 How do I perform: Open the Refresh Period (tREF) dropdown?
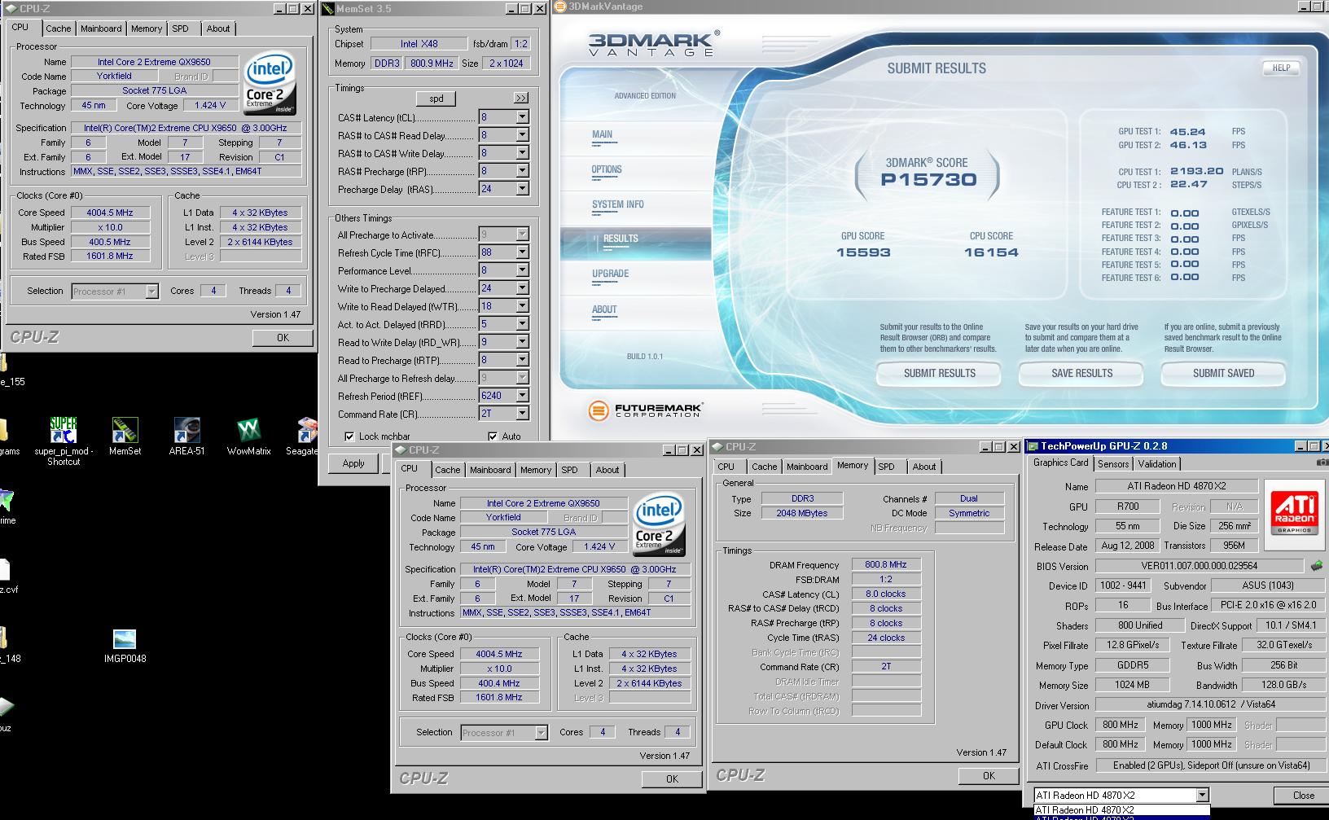tap(522, 396)
